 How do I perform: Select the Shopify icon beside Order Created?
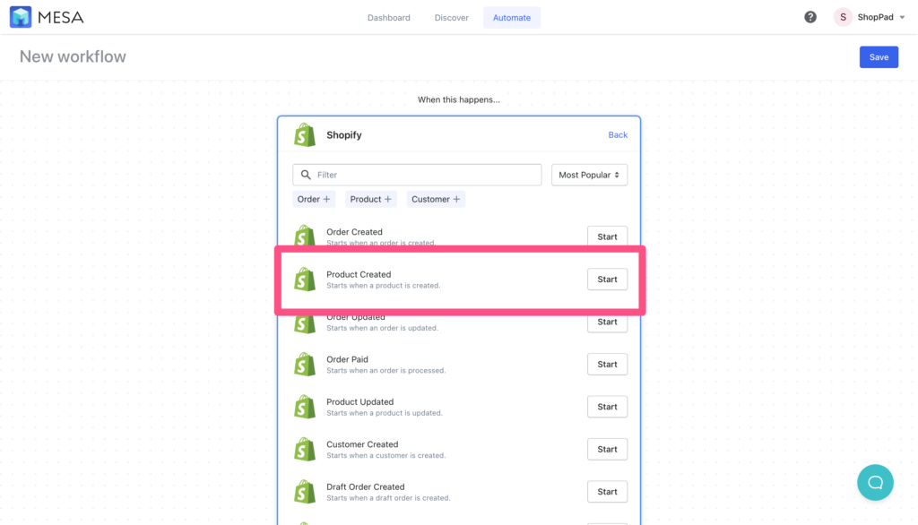[x=305, y=236]
